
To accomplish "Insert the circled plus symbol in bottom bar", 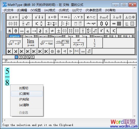I will pyautogui.click(x=59, y=51).
